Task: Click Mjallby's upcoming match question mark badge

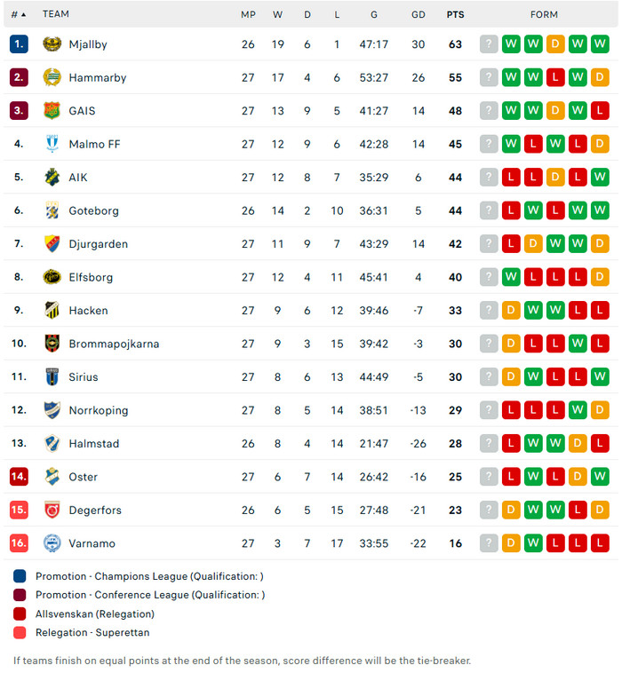Action: (489, 44)
